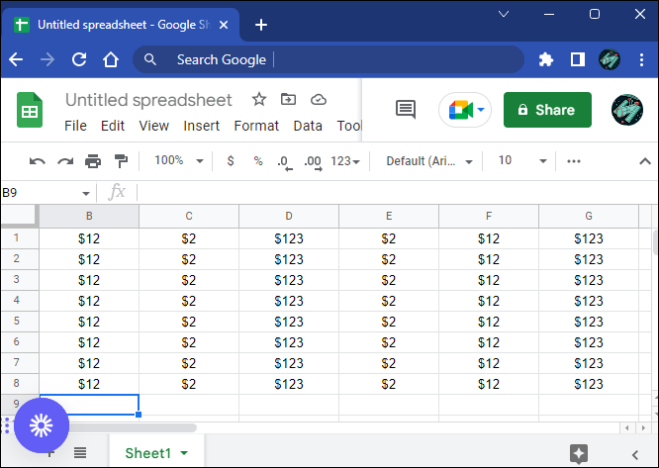
Task: Open the Edit menu
Action: pos(113,126)
